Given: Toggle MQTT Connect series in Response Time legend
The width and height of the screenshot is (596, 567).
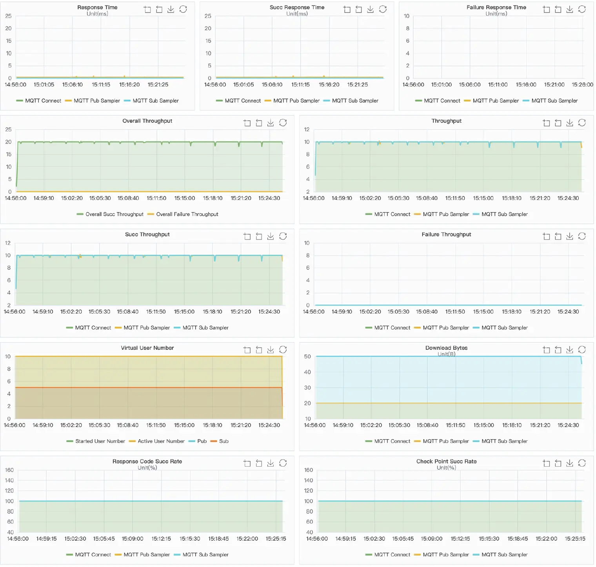Looking at the screenshot, I should point(39,101).
